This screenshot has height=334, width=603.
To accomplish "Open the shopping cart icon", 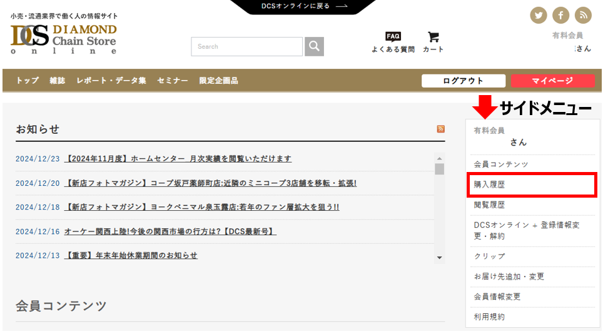I will [433, 38].
